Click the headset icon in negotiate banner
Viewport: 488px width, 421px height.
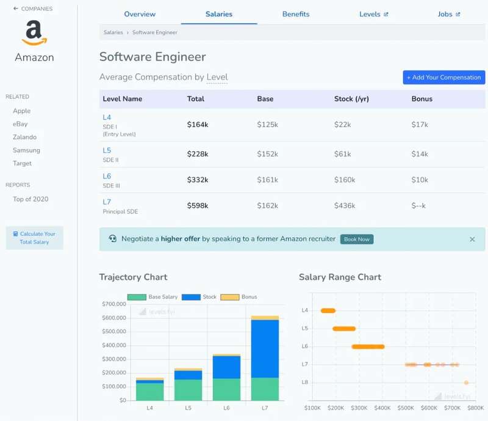pyautogui.click(x=112, y=239)
